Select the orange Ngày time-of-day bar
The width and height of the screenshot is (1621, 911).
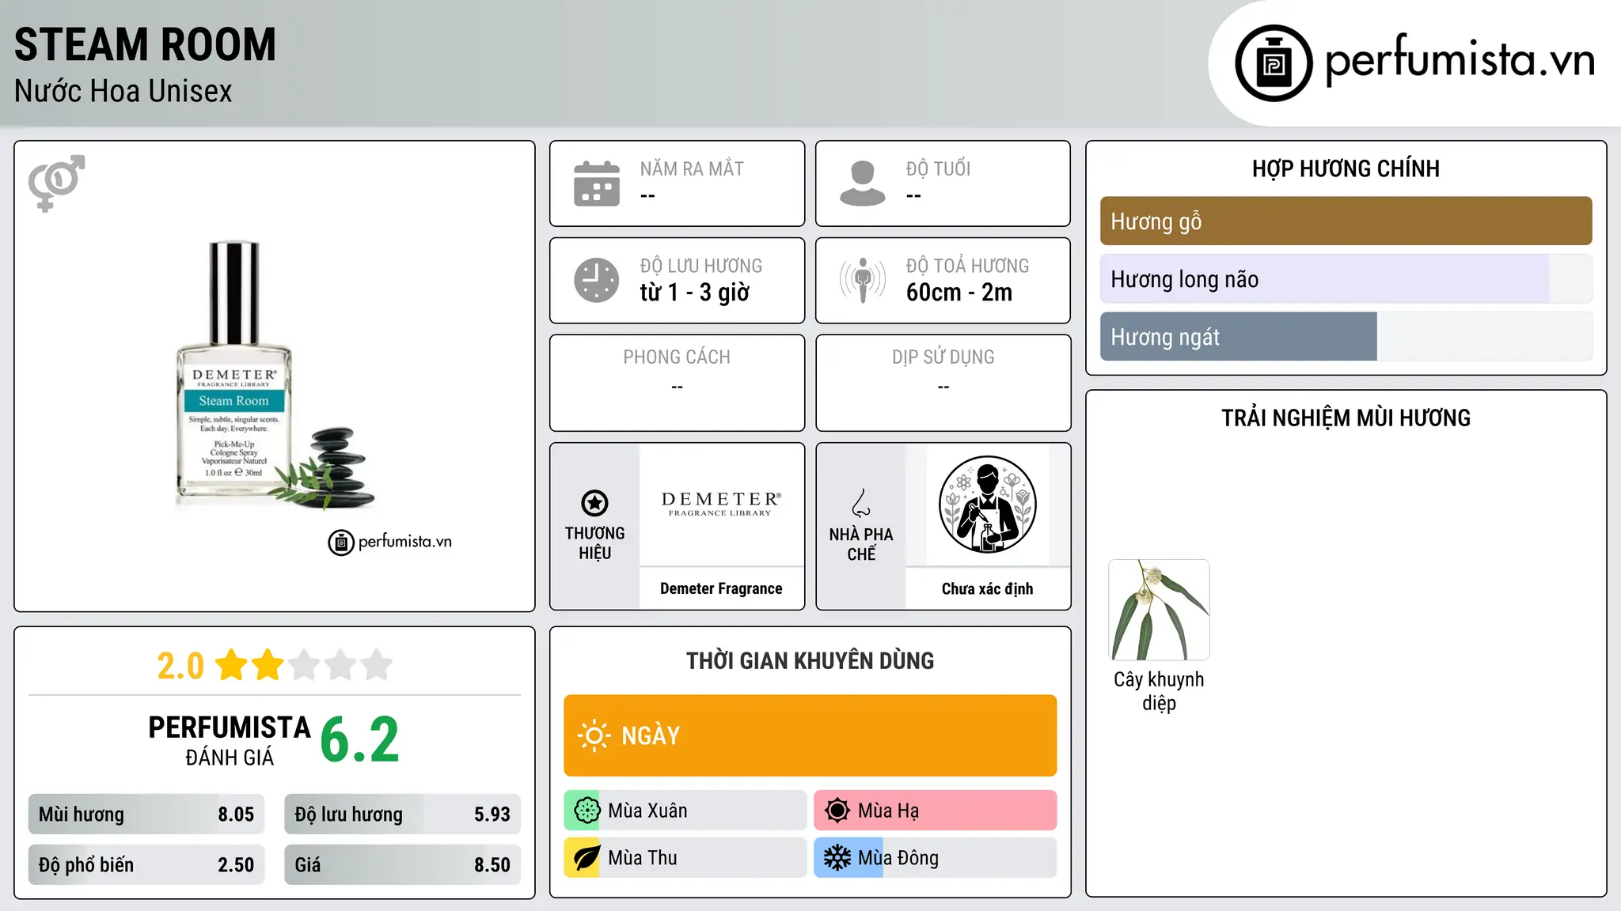[x=810, y=735]
